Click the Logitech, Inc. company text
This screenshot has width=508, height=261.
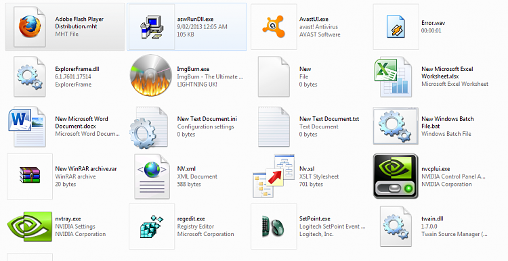tap(316, 234)
